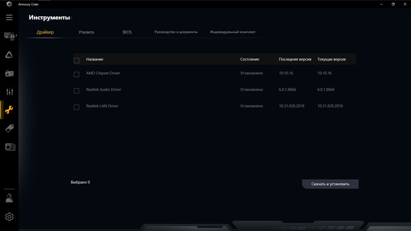This screenshot has height=231, width=411.
Task: Click Установлено status for AMD Chipset Driver
Action: [x=252, y=73]
